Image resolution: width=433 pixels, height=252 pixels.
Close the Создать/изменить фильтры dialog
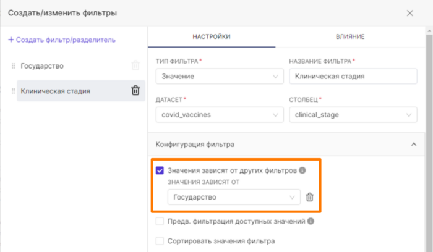[x=409, y=13]
